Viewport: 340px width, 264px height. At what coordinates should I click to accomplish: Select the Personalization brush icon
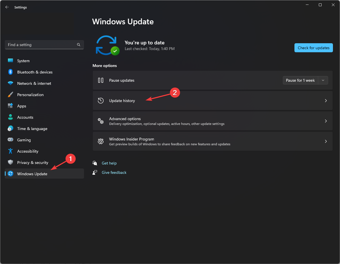click(10, 94)
